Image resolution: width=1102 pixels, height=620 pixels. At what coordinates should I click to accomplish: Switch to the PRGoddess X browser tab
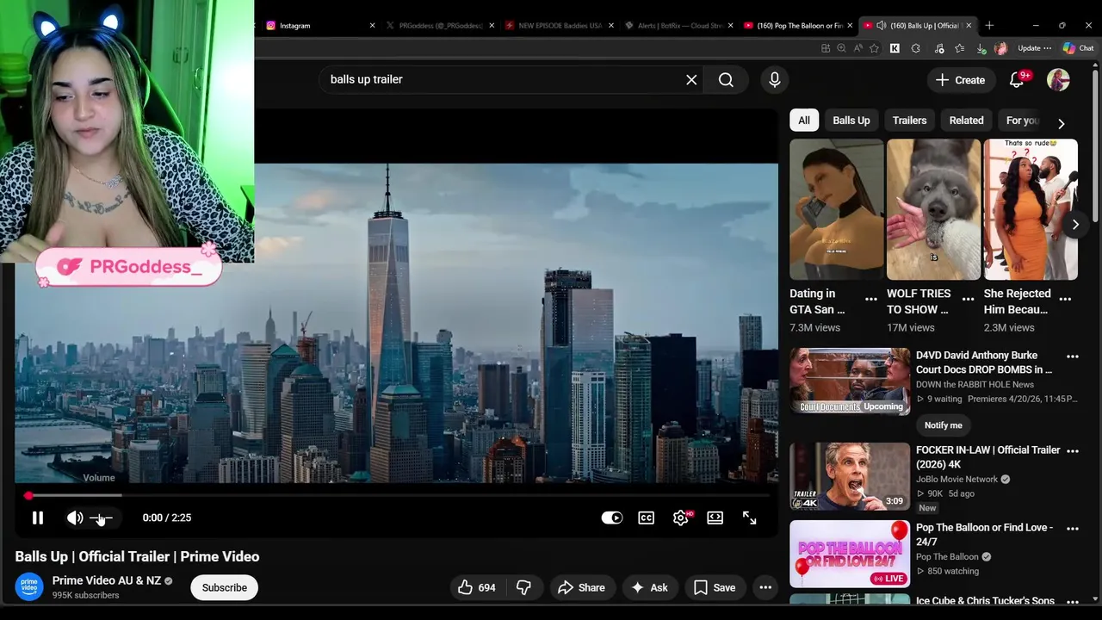pos(440,26)
